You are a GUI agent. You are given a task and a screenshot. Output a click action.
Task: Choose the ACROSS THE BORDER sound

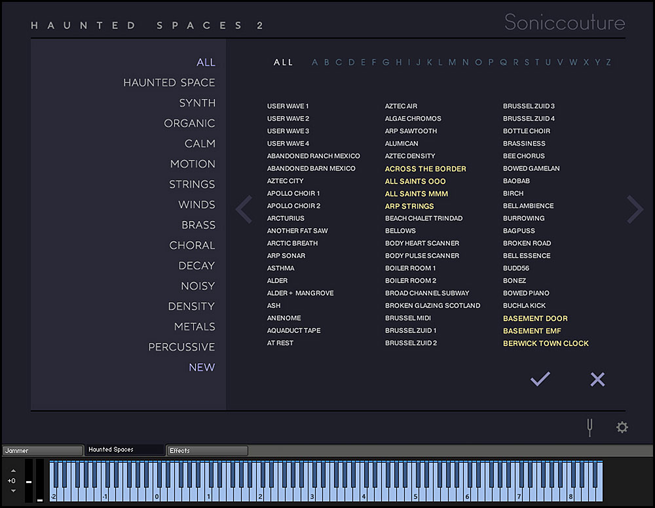click(425, 169)
